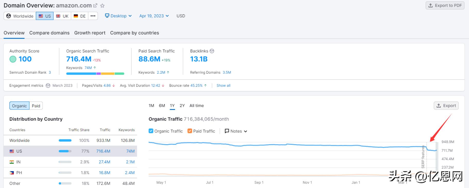The height and width of the screenshot is (188, 469).
Task: Open the three-dots more countries button
Action: 93,16
